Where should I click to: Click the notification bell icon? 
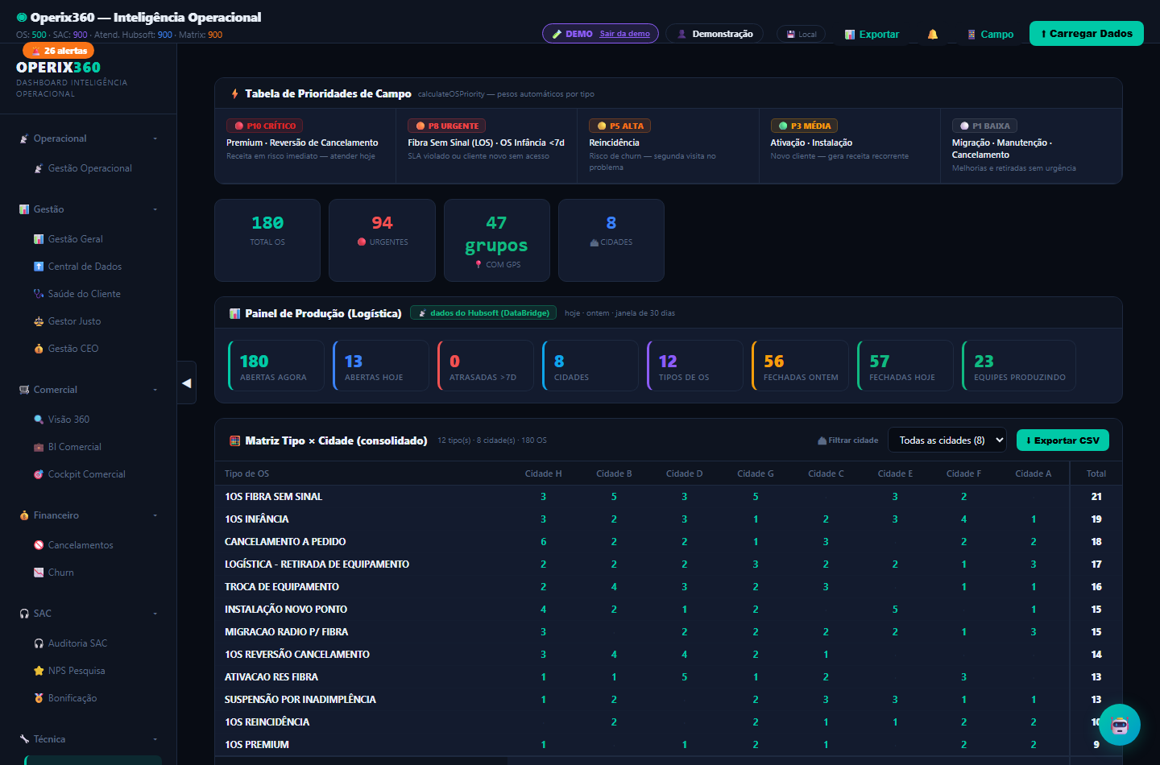pyautogui.click(x=933, y=34)
